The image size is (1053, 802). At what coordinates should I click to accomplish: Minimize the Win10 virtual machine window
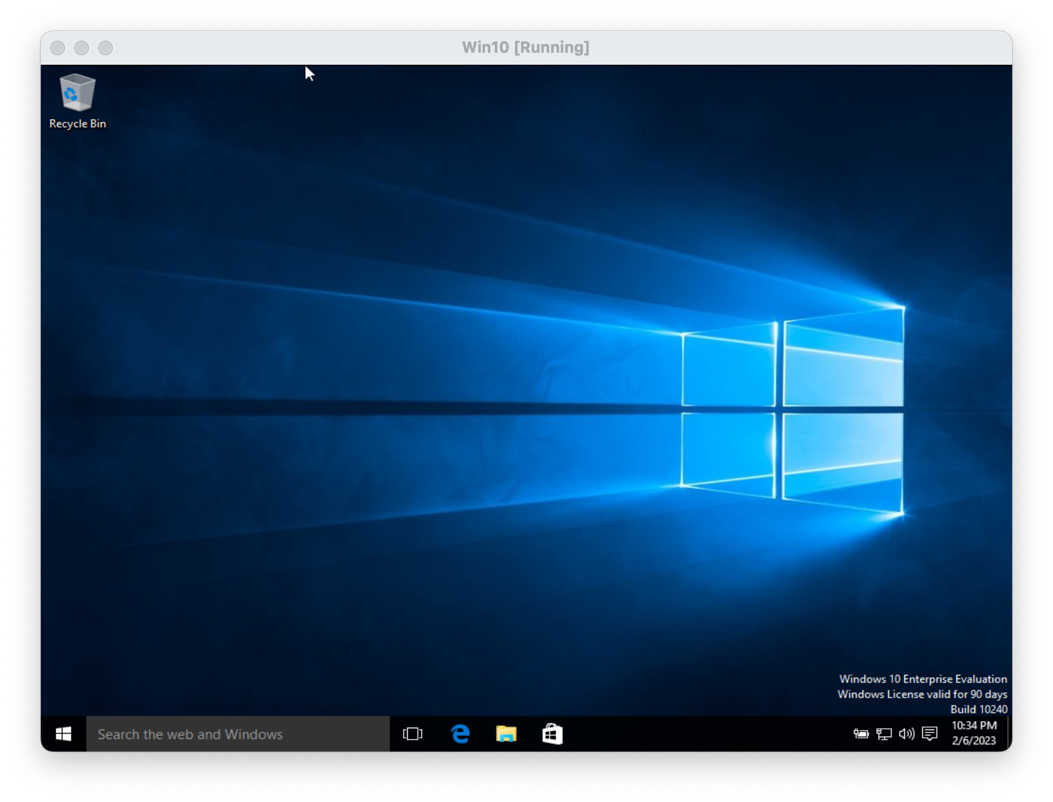[82, 48]
